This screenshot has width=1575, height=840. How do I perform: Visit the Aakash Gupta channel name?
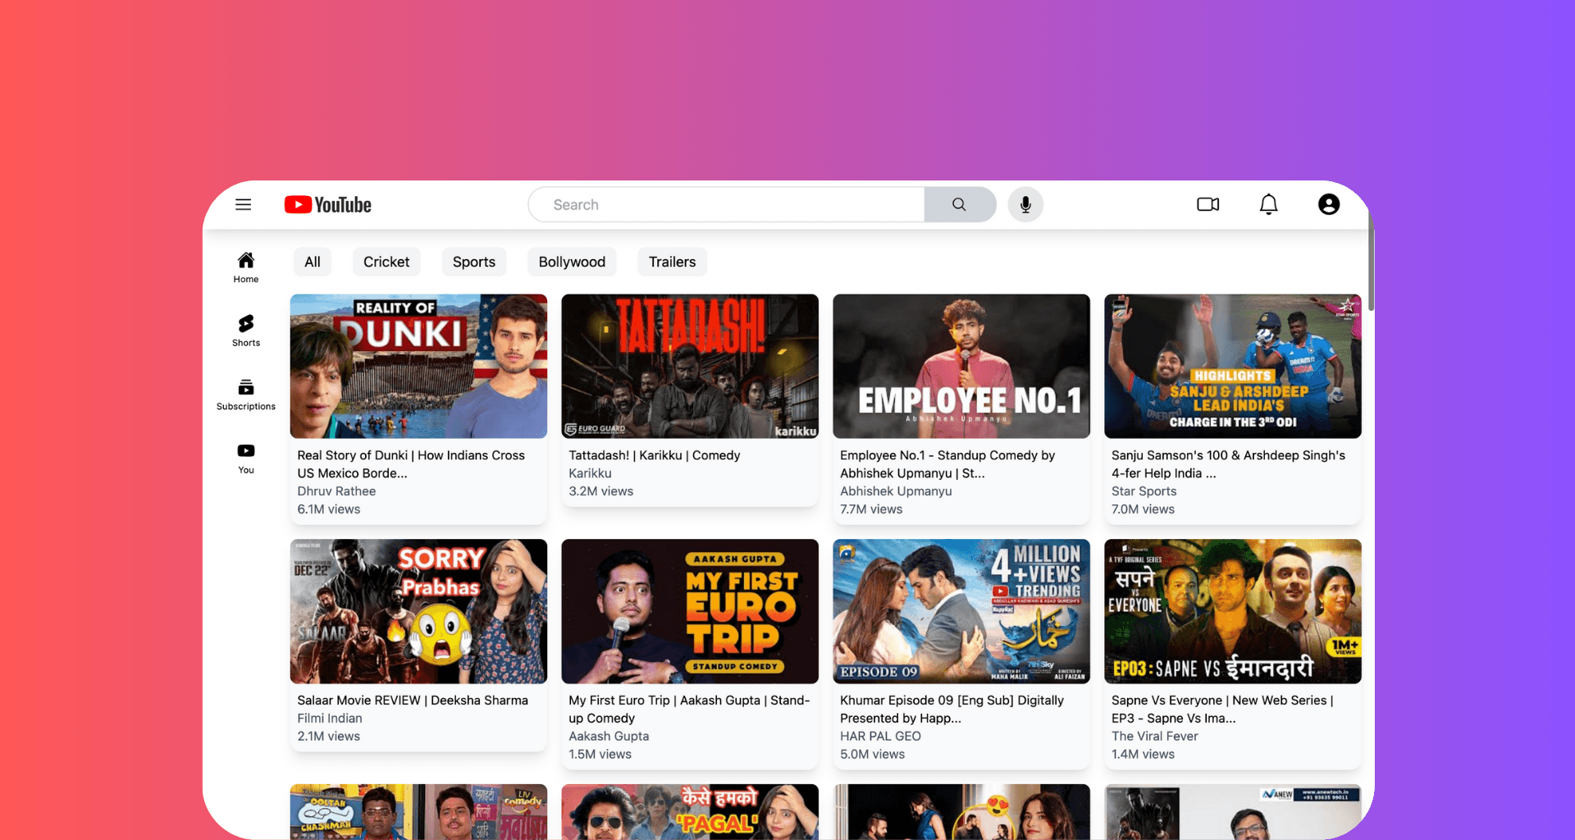(x=609, y=737)
